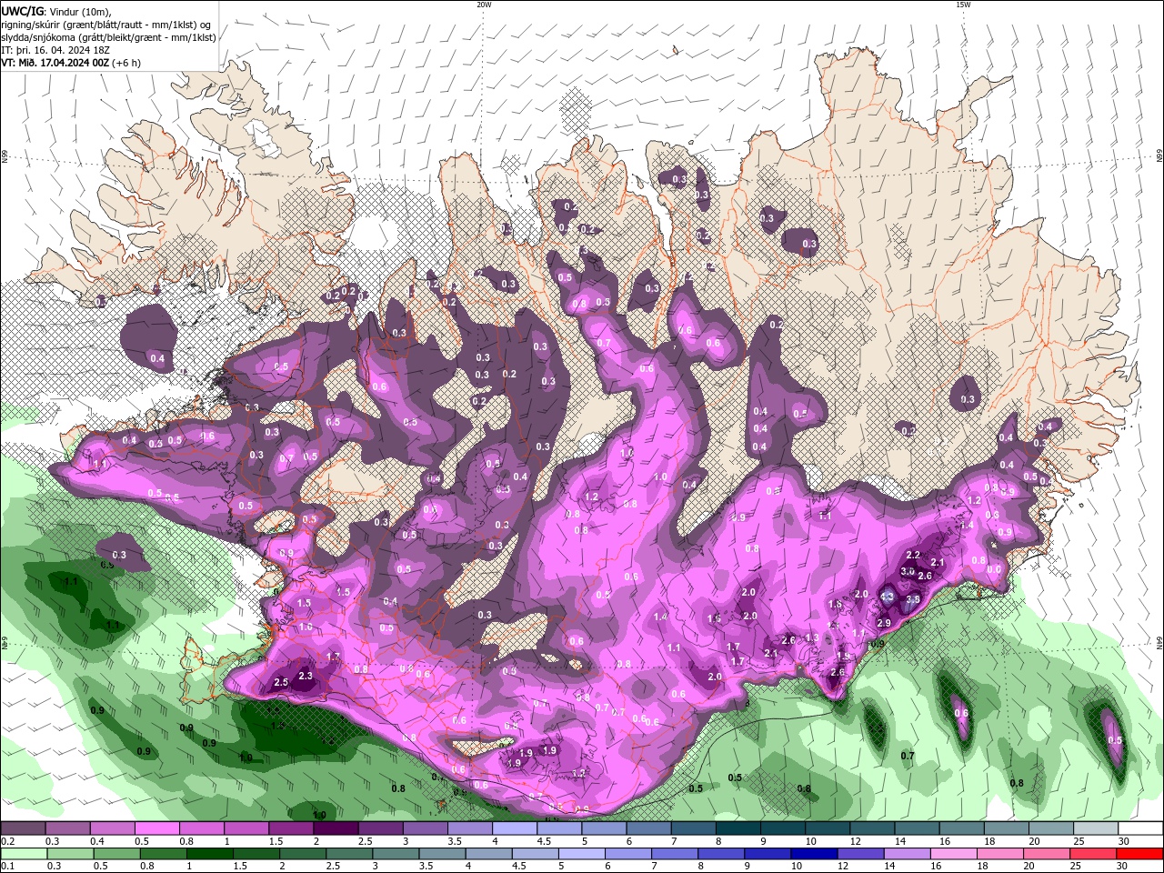Select the 'rigning/skúrir' legend description line
This screenshot has height=873, width=1164.
(x=106, y=25)
